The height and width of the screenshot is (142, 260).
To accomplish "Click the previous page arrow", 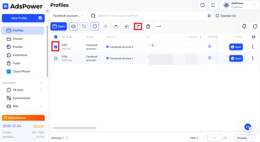I will click(x=204, y=138).
